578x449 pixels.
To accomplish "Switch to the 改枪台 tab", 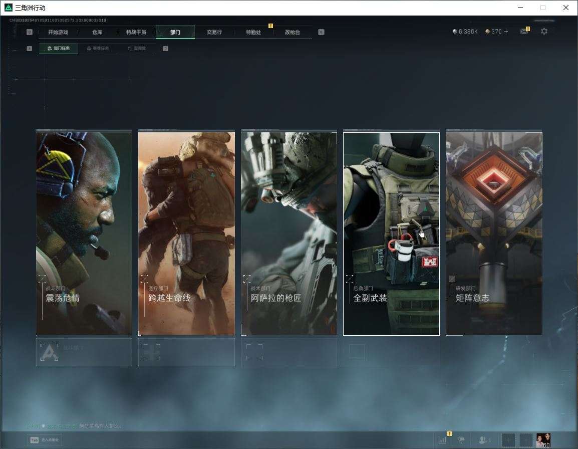I will point(293,32).
